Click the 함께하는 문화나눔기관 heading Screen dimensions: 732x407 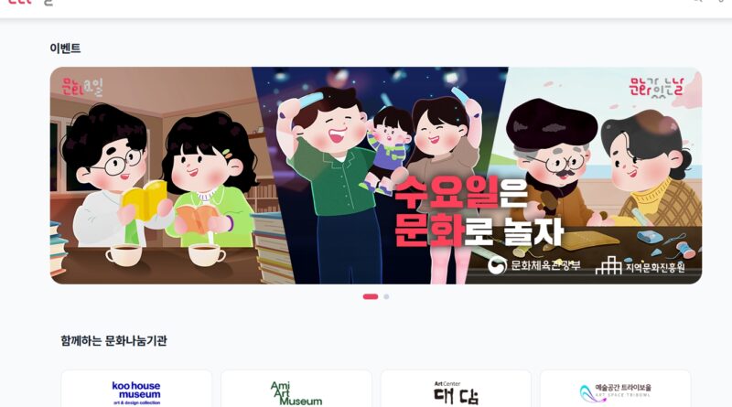(113, 341)
